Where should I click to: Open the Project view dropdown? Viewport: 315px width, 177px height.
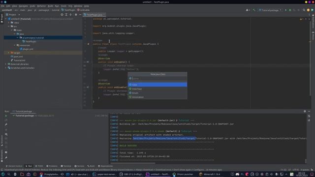click(x=13, y=15)
